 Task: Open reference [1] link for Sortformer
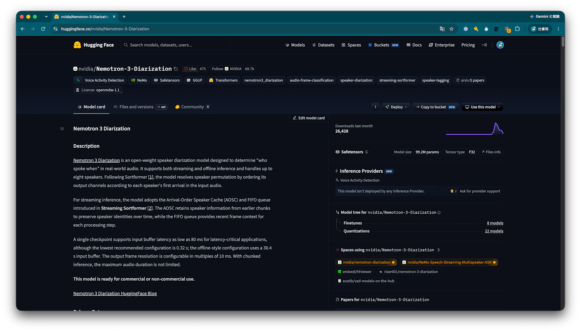(x=150, y=177)
